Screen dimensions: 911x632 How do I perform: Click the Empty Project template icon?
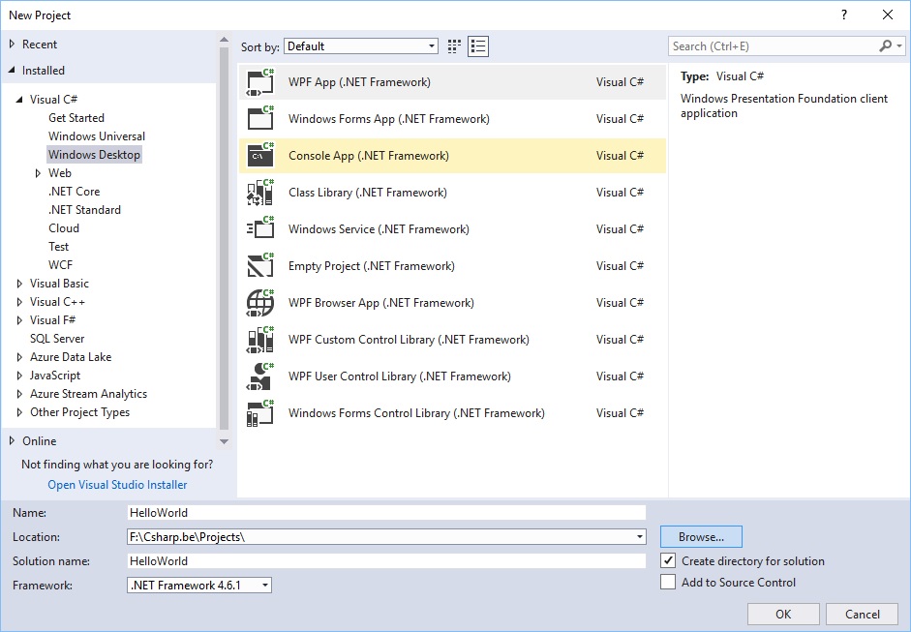pos(260,266)
